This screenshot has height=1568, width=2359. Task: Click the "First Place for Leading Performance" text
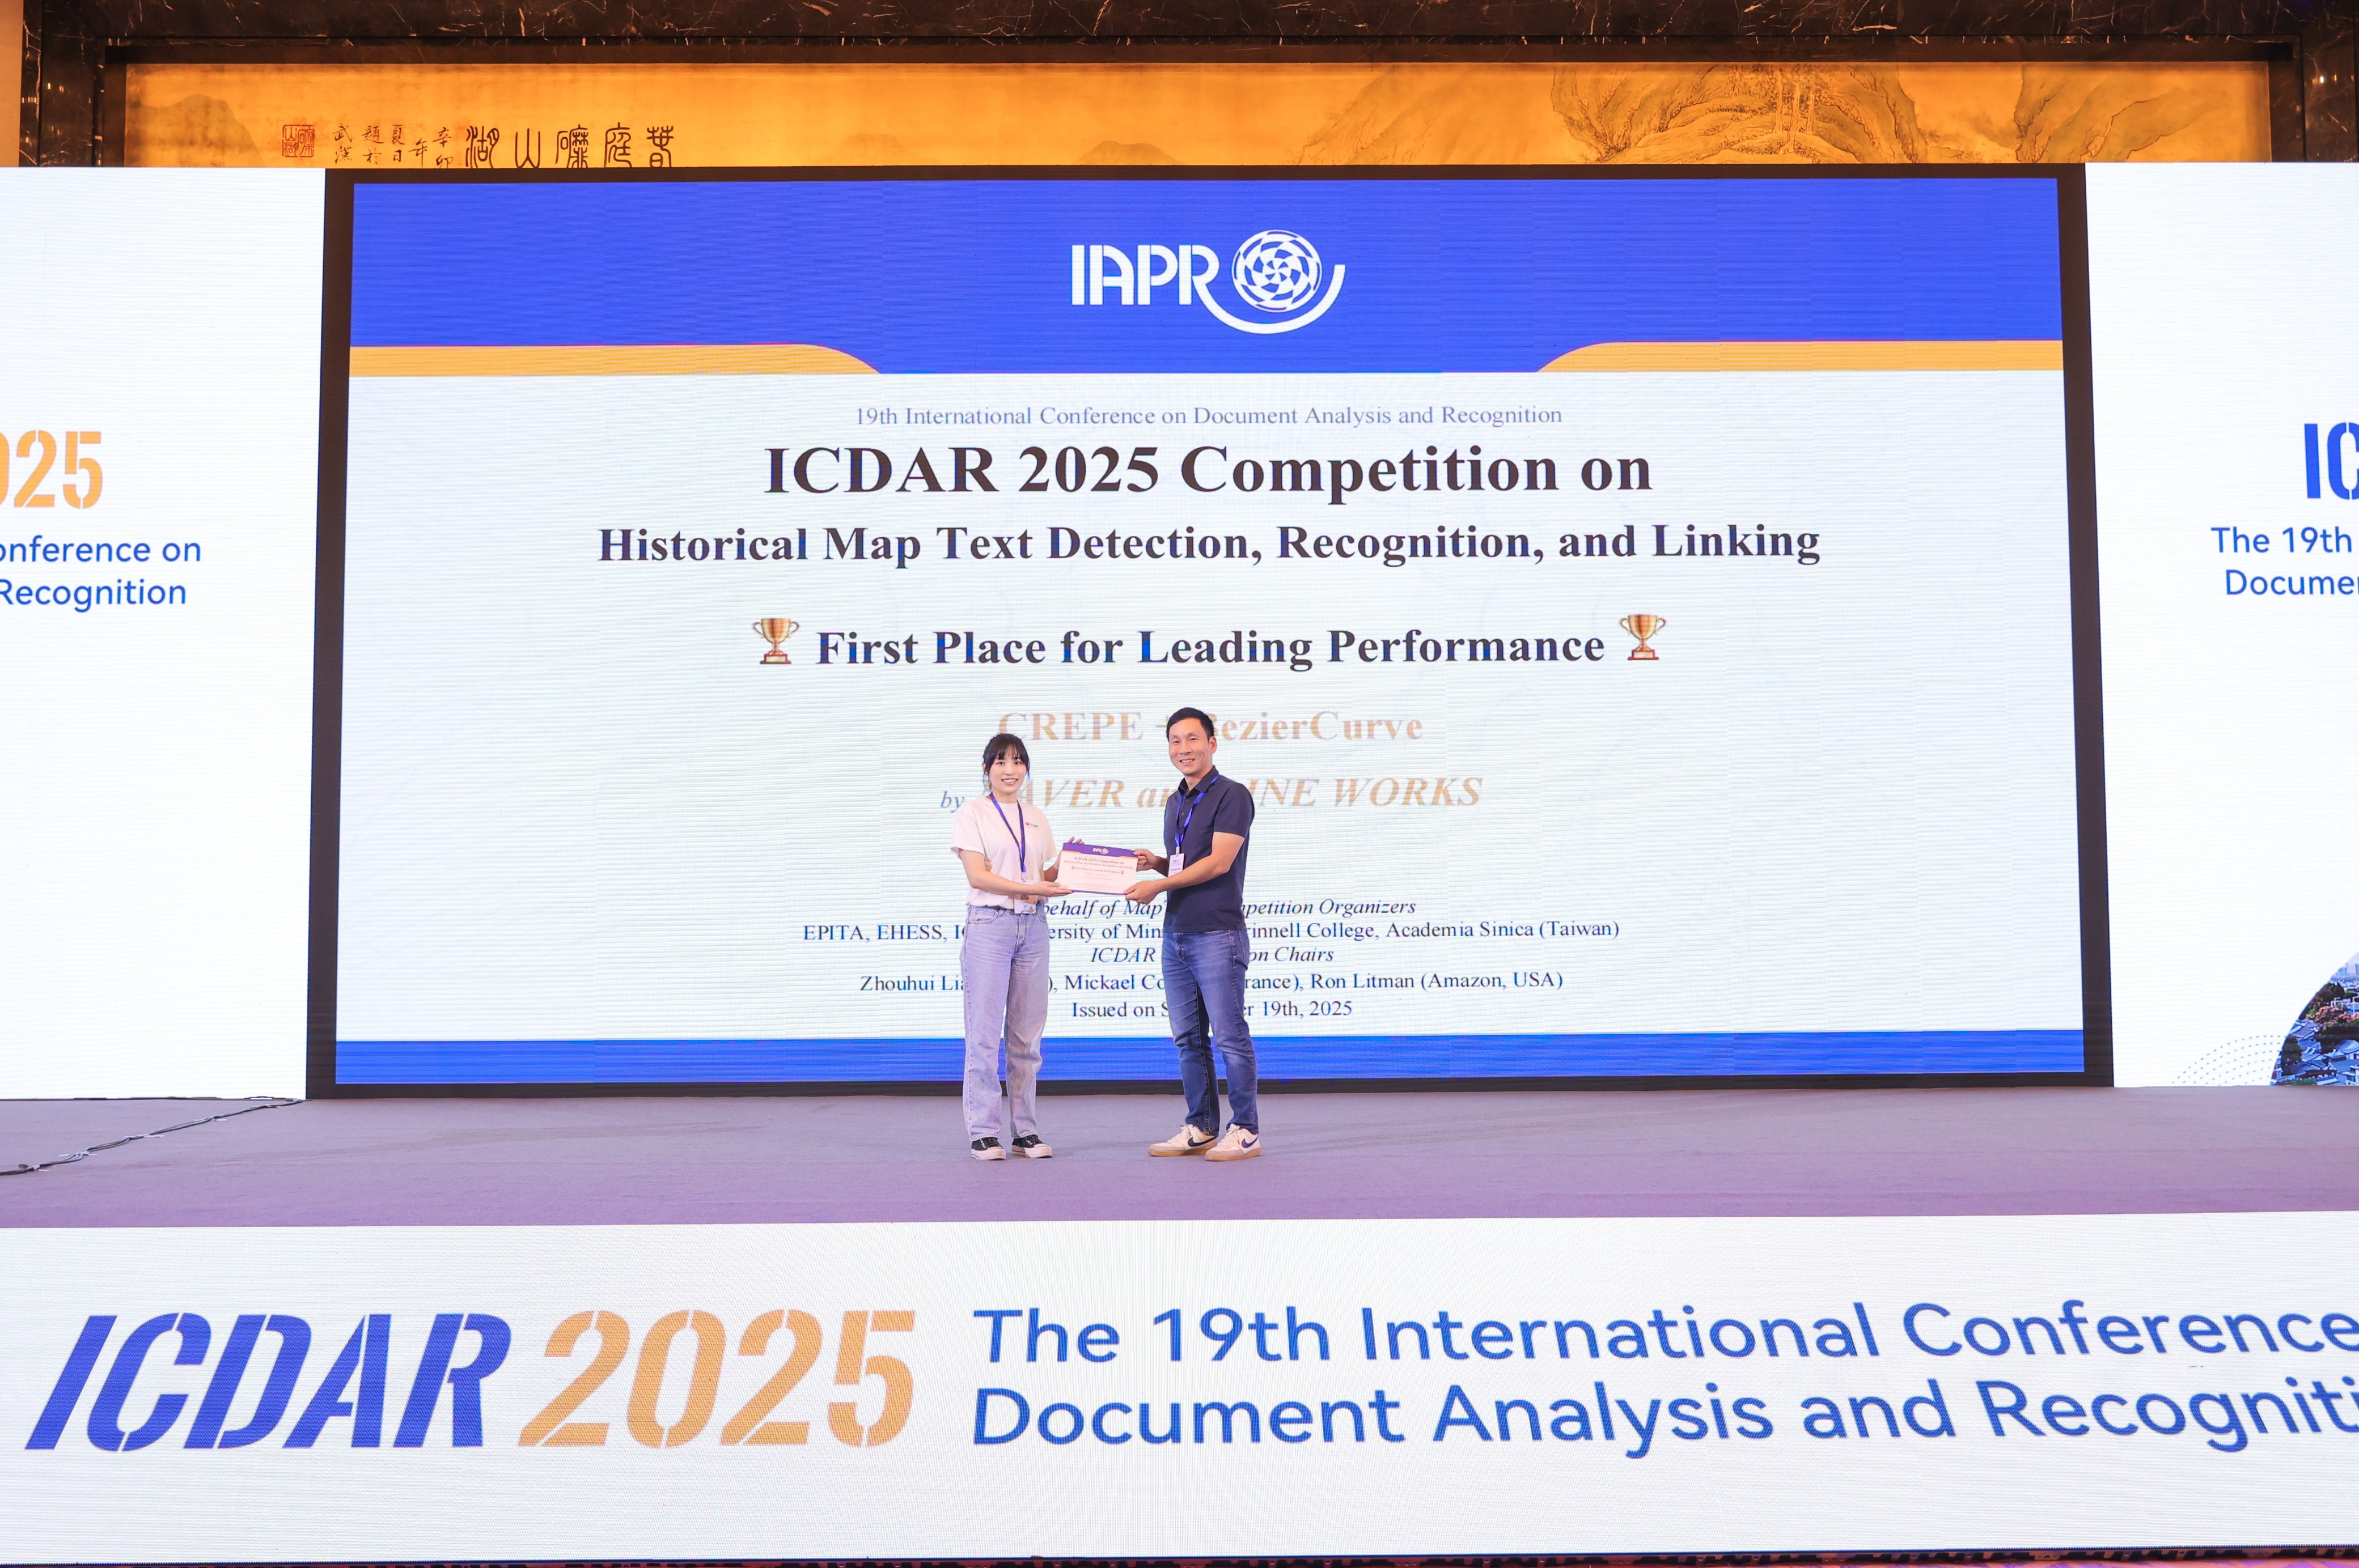pyautogui.click(x=1209, y=647)
